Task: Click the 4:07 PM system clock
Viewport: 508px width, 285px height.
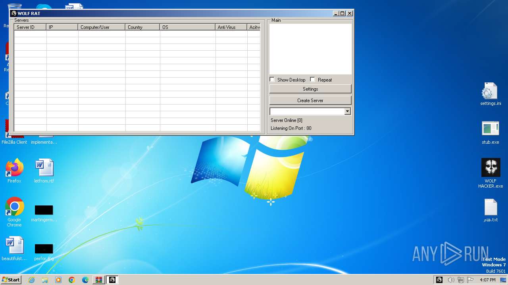Action: pyautogui.click(x=487, y=280)
